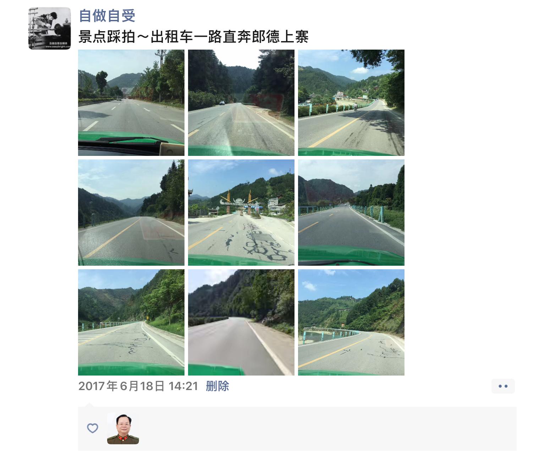Image resolution: width=545 pixels, height=451 pixels.
Task: Open third photo with motorcycle on road
Action: tap(351, 103)
